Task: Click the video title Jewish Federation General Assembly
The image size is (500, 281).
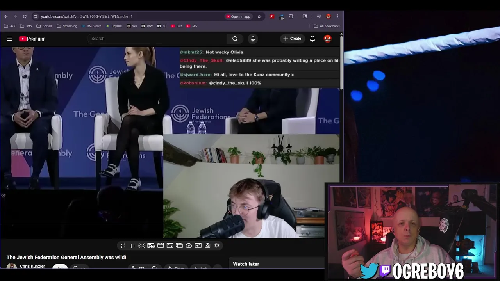Action: [66, 257]
